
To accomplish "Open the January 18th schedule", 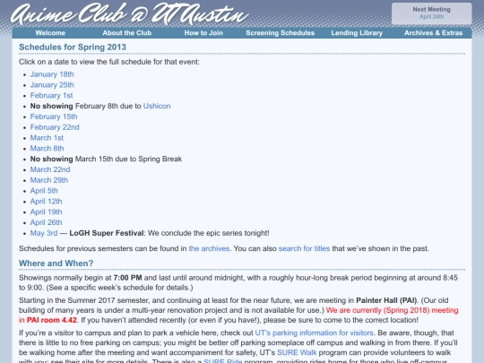I will [52, 74].
